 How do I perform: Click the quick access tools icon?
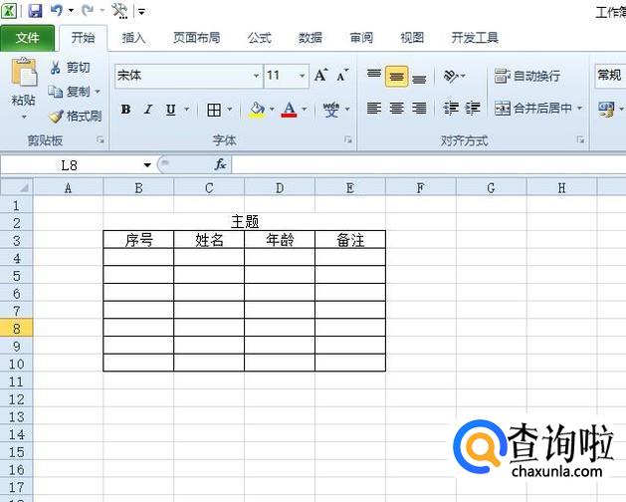[119, 11]
